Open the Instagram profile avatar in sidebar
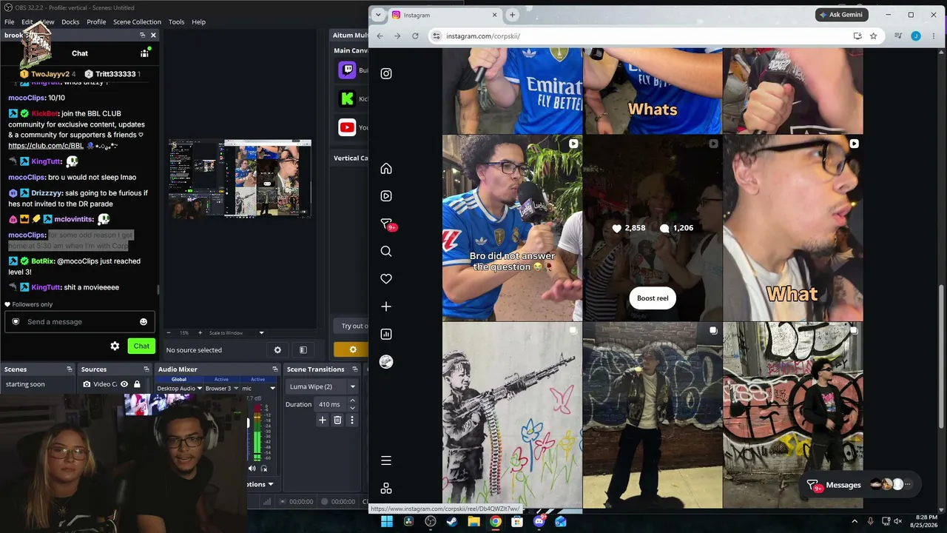Image resolution: width=947 pixels, height=533 pixels. (386, 362)
